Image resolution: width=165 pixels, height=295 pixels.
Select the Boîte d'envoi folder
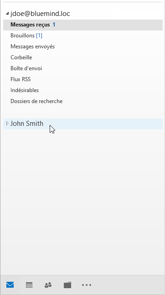(x=83, y=68)
